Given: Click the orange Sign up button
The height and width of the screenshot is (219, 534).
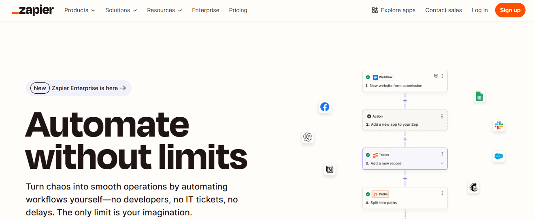Looking at the screenshot, I should 510,10.
